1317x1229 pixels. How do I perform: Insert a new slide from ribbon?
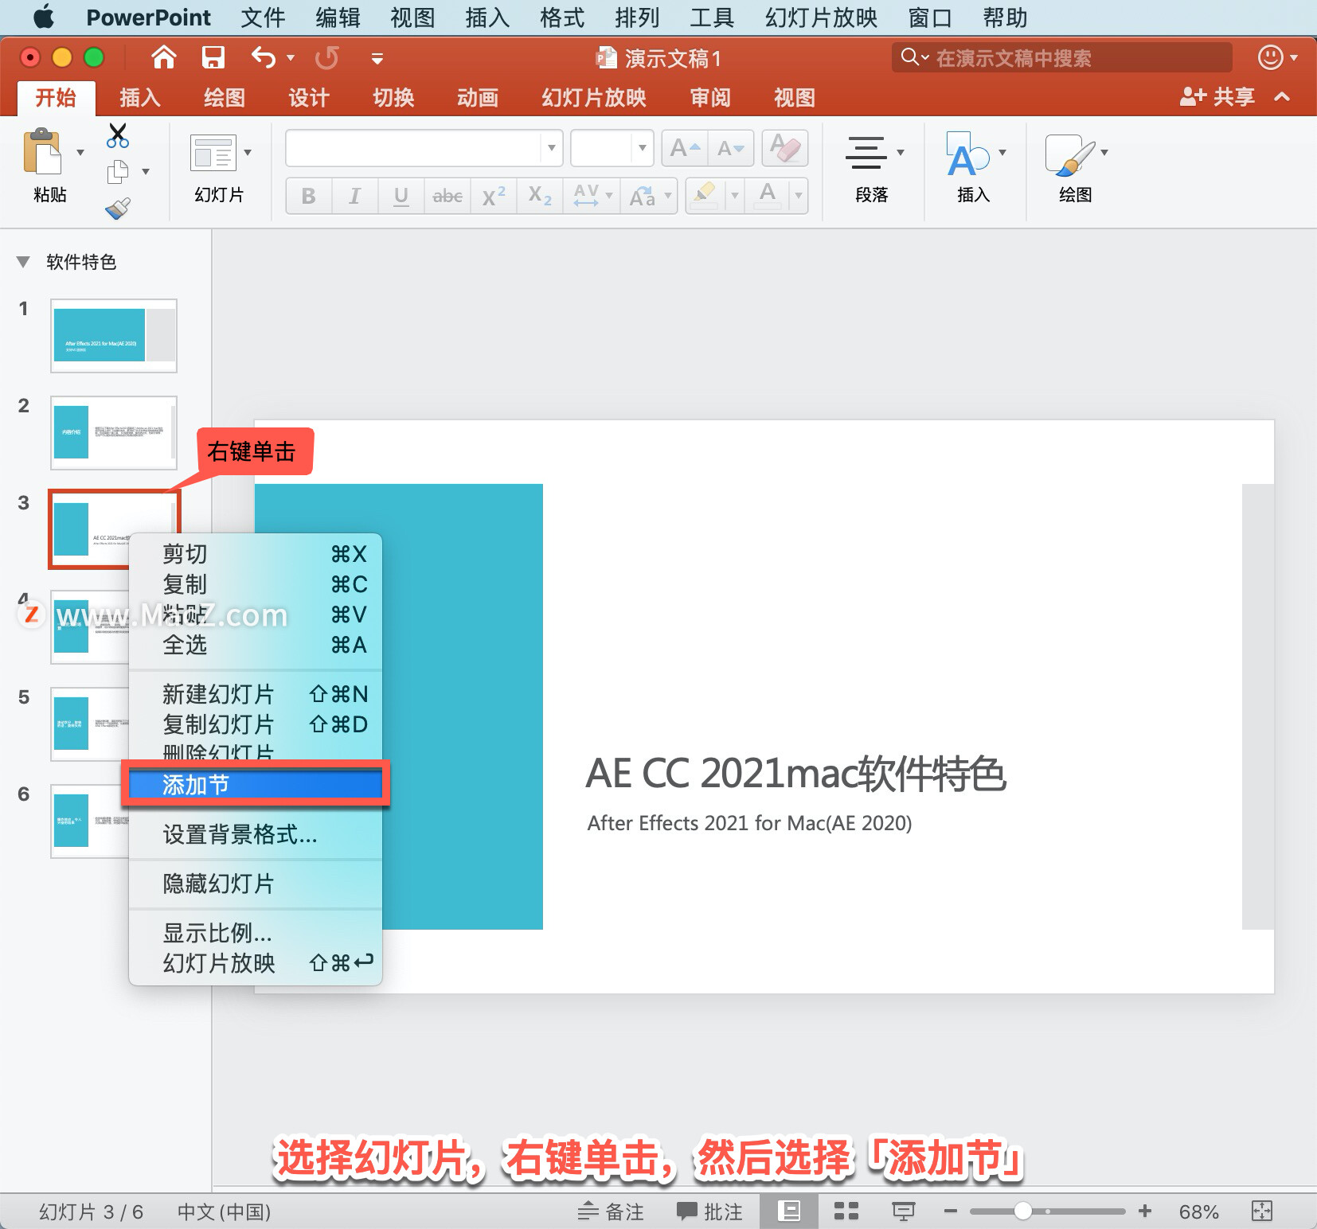tap(213, 153)
